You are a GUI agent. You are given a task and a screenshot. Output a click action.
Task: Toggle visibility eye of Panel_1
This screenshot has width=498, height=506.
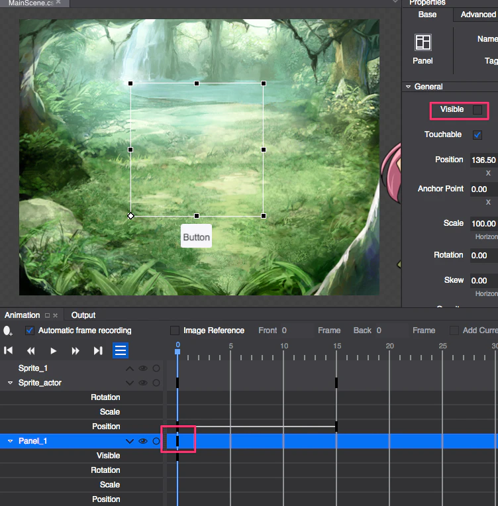(143, 441)
